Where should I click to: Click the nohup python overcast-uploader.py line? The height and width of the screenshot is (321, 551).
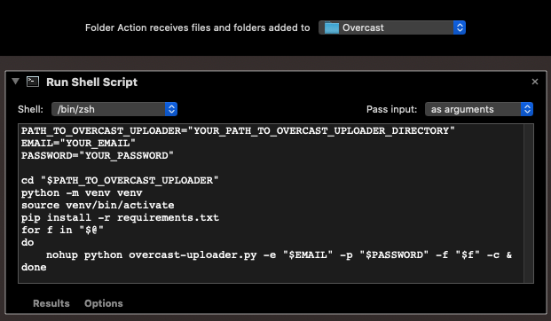pyautogui.click(x=279, y=255)
